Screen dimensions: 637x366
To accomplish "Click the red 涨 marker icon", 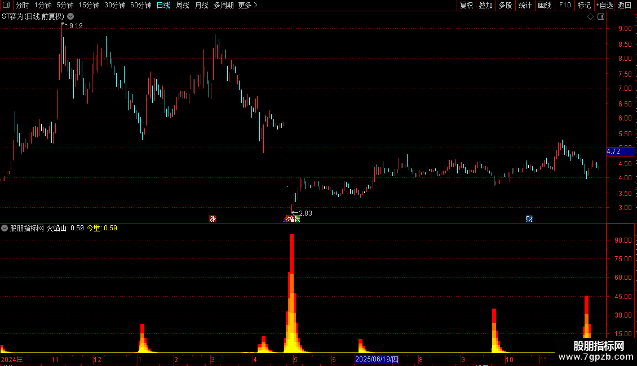I will point(213,218).
